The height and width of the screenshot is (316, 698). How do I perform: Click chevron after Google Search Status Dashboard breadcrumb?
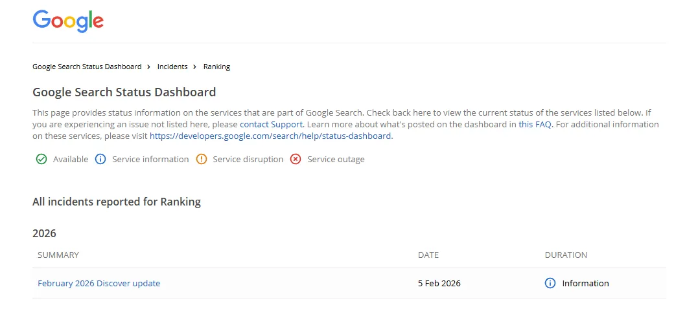pyautogui.click(x=149, y=67)
